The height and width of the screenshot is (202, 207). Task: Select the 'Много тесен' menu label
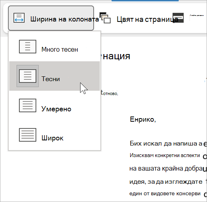pos(60,50)
